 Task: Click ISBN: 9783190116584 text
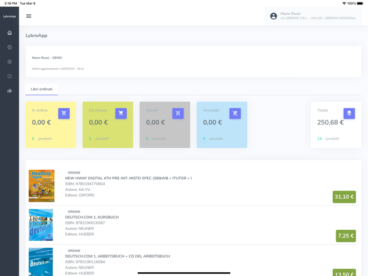pyautogui.click(x=85, y=262)
